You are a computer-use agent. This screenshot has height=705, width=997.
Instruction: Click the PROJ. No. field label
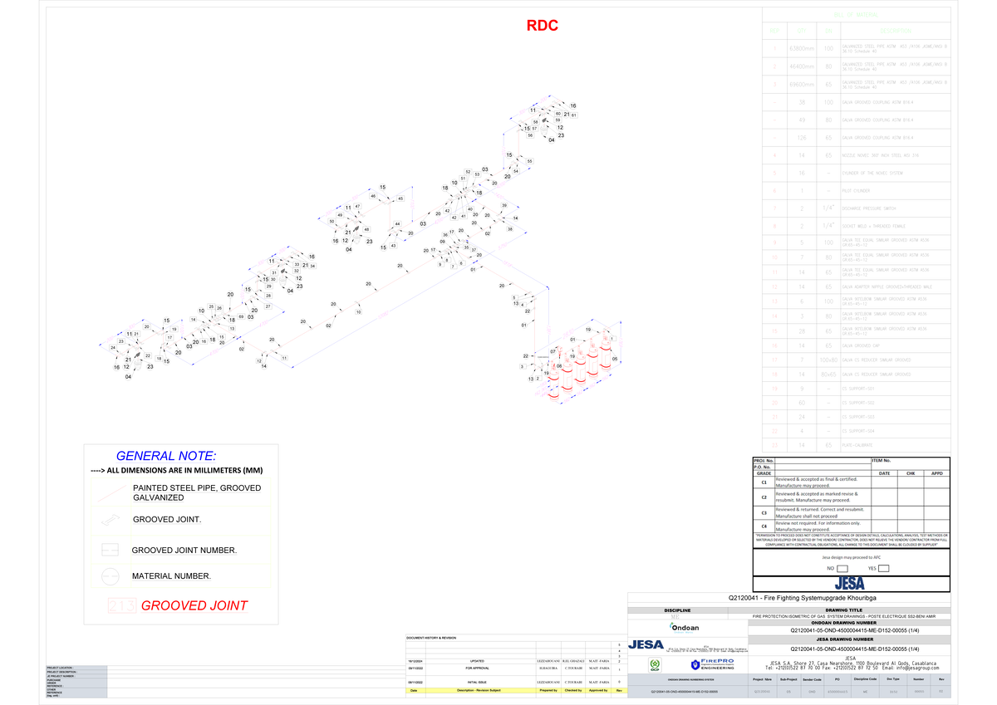pos(764,460)
